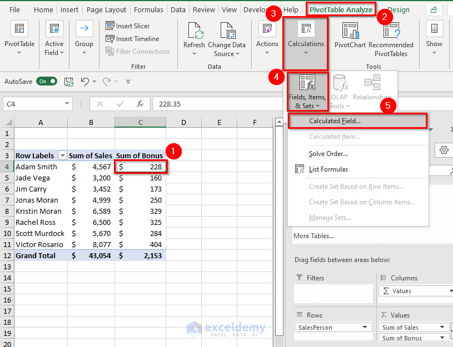The width and height of the screenshot is (453, 347).
Task: Toggle AutoSave off
Action: pos(47,81)
